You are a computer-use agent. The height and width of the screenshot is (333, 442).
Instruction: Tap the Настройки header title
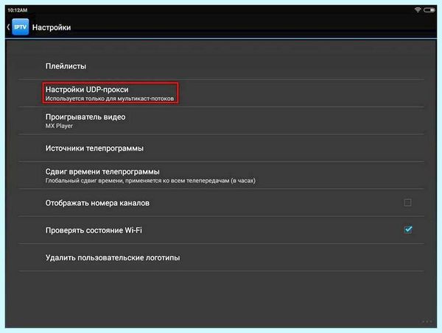pyautogui.click(x=52, y=27)
